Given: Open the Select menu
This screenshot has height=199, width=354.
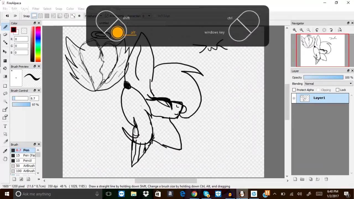Looking at the screenshot, I should tap(47, 9).
